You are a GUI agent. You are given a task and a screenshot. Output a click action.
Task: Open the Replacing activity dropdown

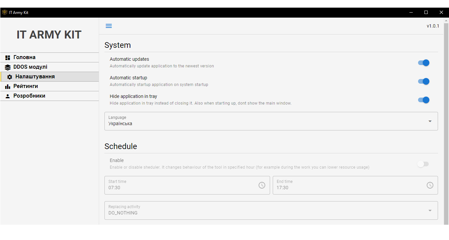tap(271, 210)
